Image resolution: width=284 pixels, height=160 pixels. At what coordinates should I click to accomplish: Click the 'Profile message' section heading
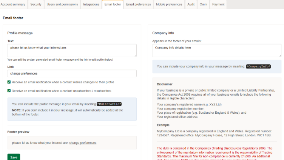20,33
